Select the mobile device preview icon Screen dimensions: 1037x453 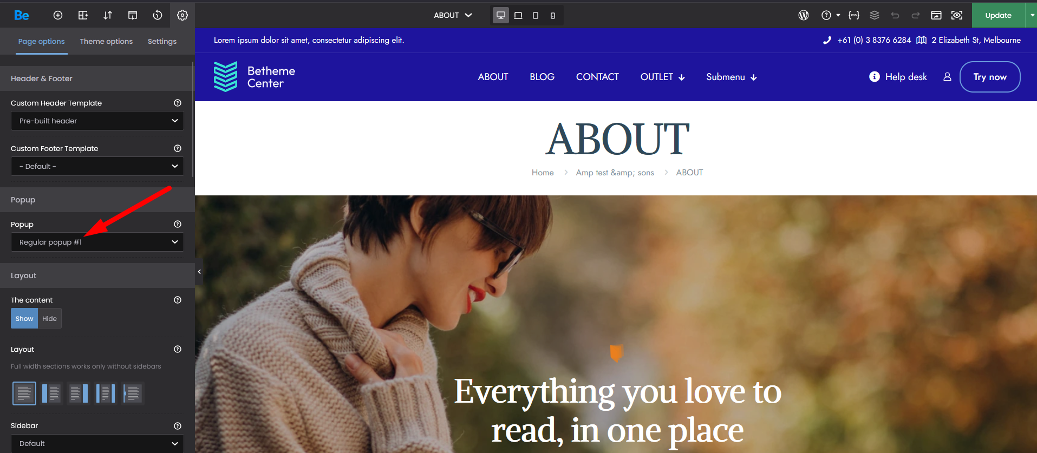point(553,15)
